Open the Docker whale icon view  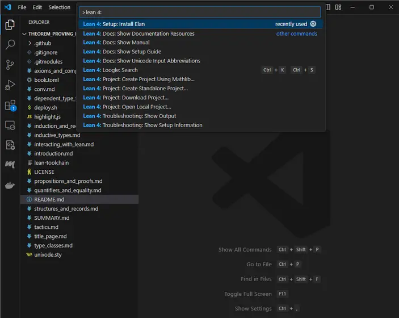pos(10,185)
